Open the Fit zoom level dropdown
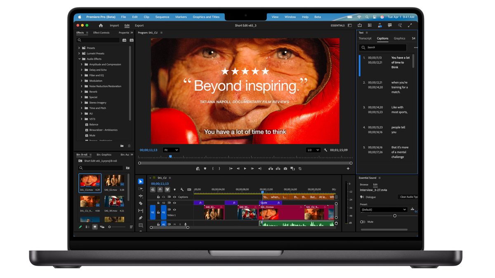The height and width of the screenshot is (278, 495). (171, 150)
